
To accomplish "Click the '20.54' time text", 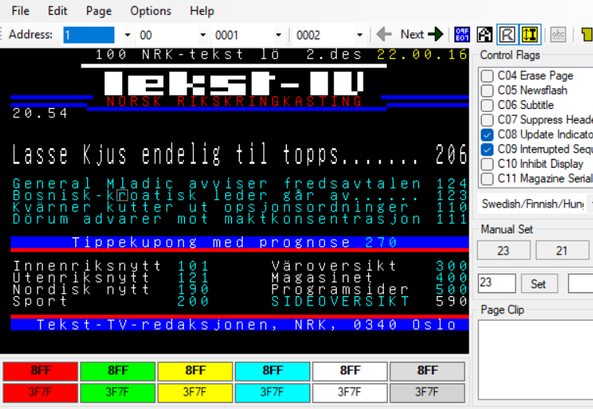I will [x=40, y=113].
